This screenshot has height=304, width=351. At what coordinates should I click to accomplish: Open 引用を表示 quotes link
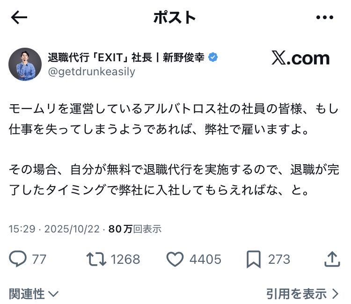[x=302, y=294]
